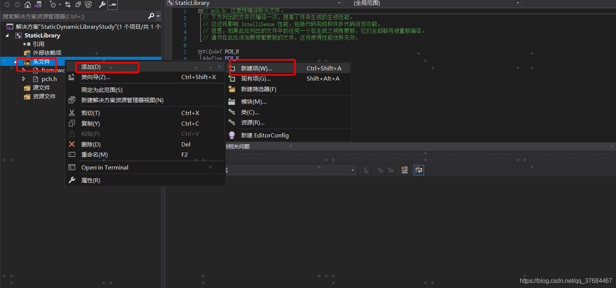Click the scissors icon beside 剪切
Image resolution: width=616 pixels, height=288 pixels.
coord(72,113)
